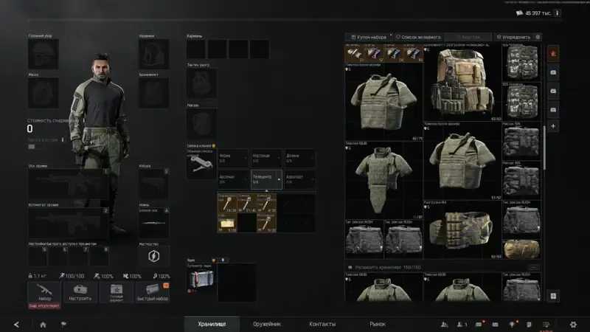The image size is (590, 332).
Task: Click the Расширить хранилище 150/150 row
Action: click(443, 267)
